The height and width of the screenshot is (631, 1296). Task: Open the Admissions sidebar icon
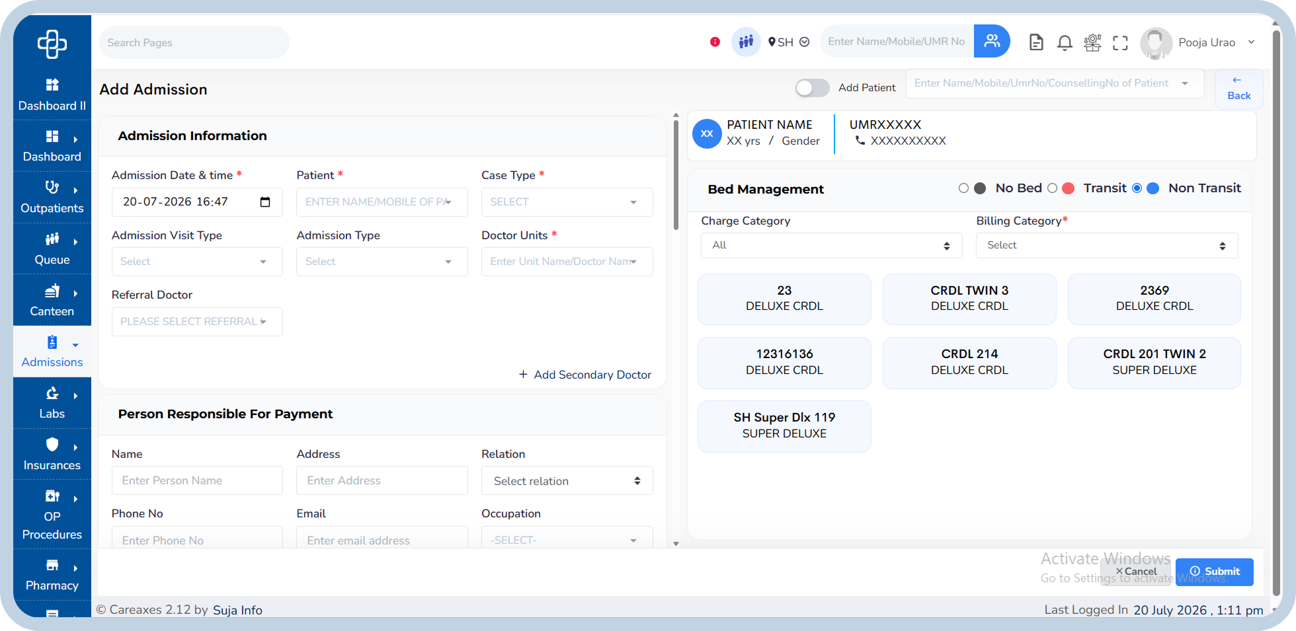pyautogui.click(x=52, y=342)
